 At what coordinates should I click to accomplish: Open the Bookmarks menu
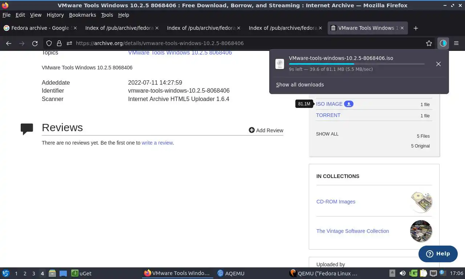click(x=82, y=15)
